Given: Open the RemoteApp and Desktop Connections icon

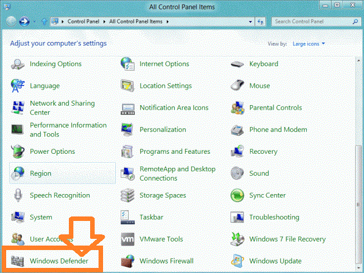Looking at the screenshot, I should (128, 173).
